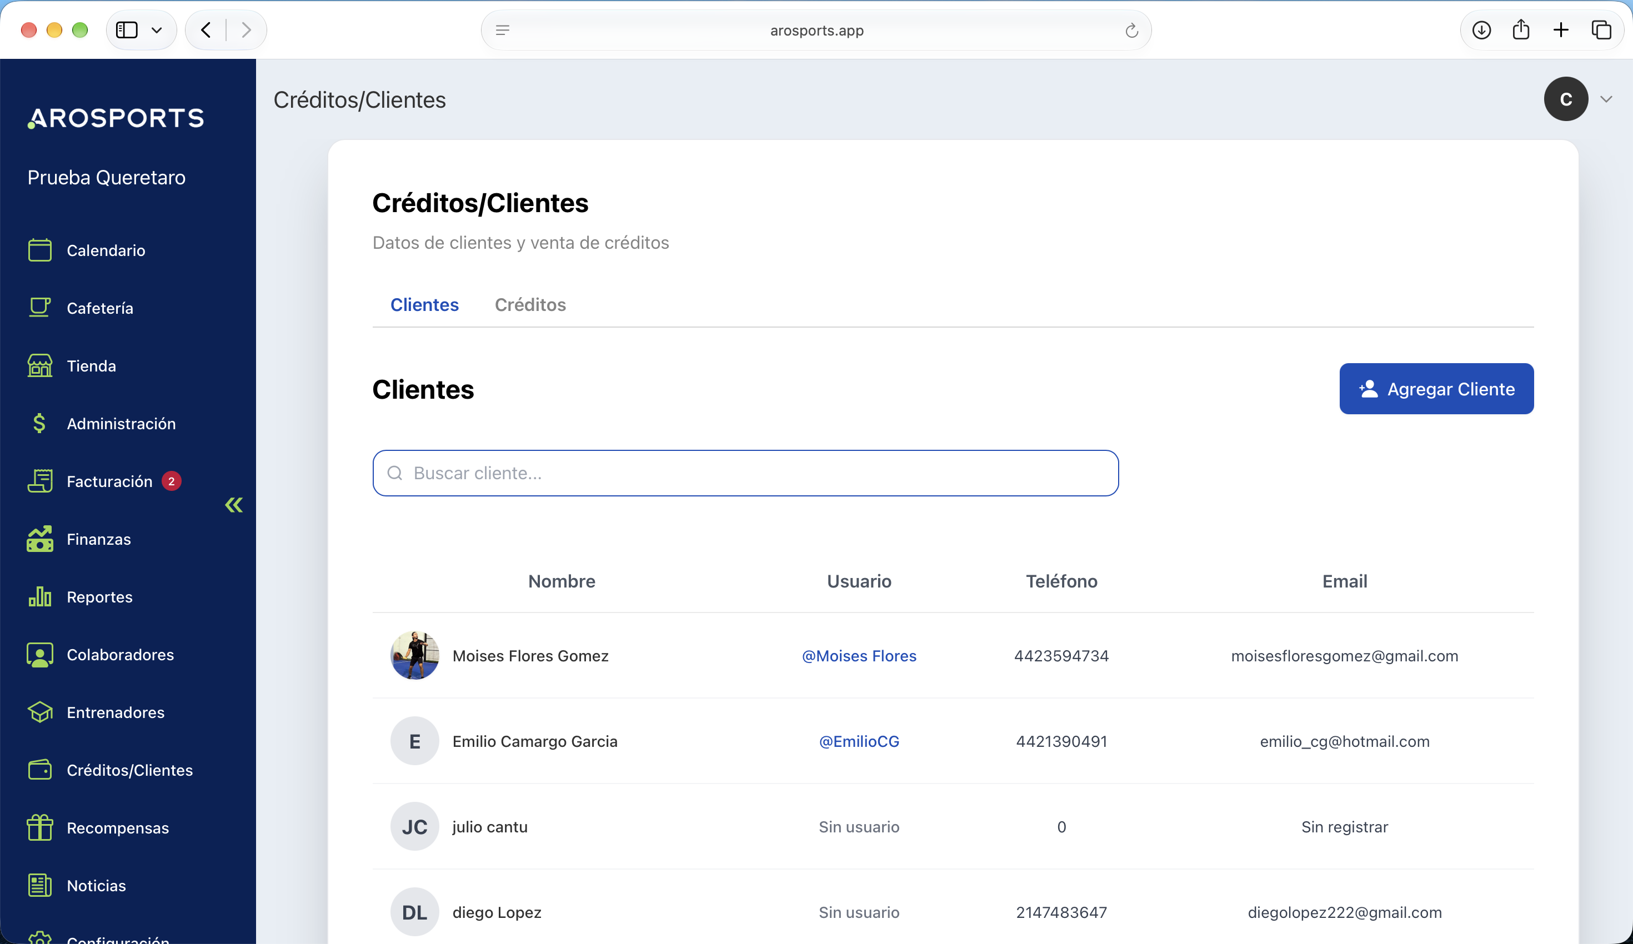
Task: Open the Noticias newspaper icon
Action: coord(39,885)
